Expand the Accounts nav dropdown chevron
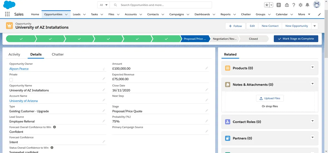The height and width of the screenshot is (153, 328). [140, 14]
